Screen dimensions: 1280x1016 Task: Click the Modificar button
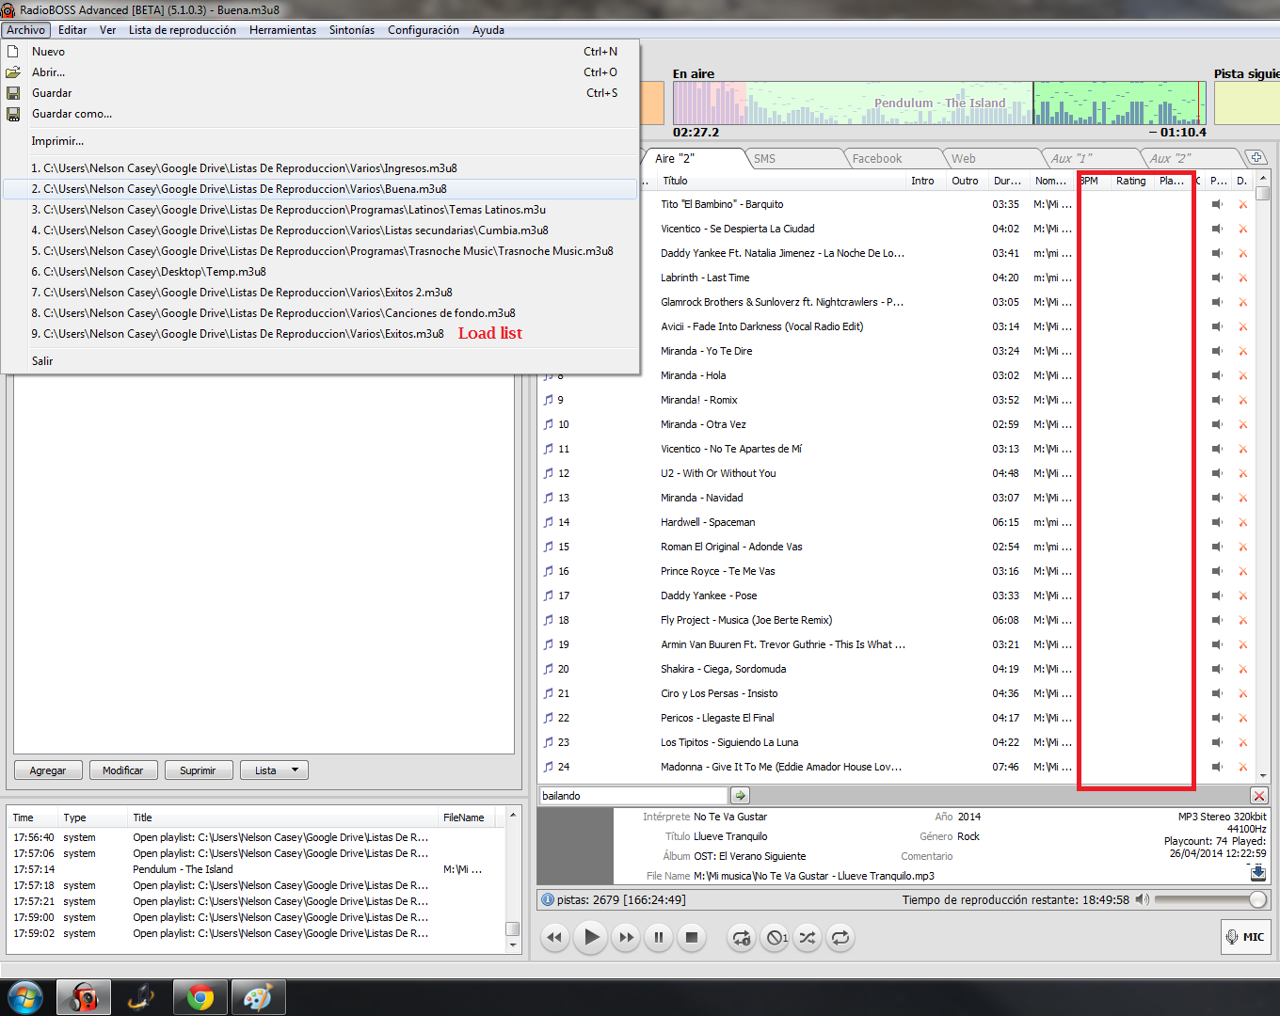click(123, 770)
